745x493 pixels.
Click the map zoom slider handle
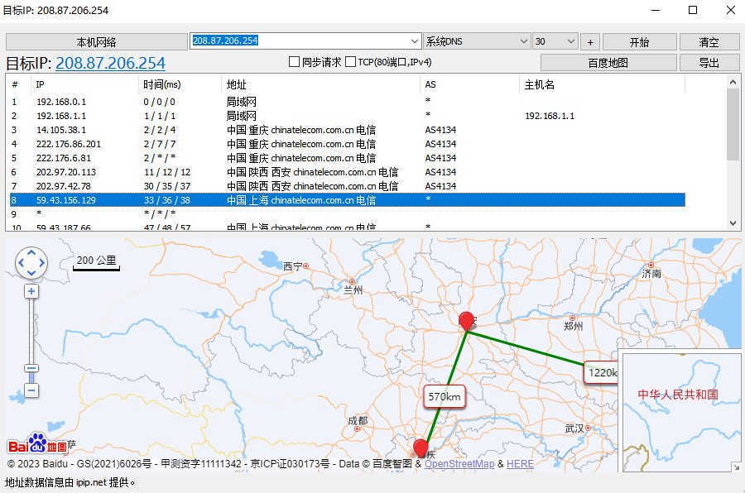31,368
